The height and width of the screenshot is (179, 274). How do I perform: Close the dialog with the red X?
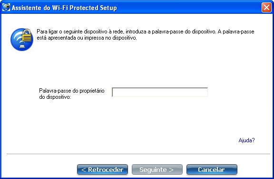[266, 7]
